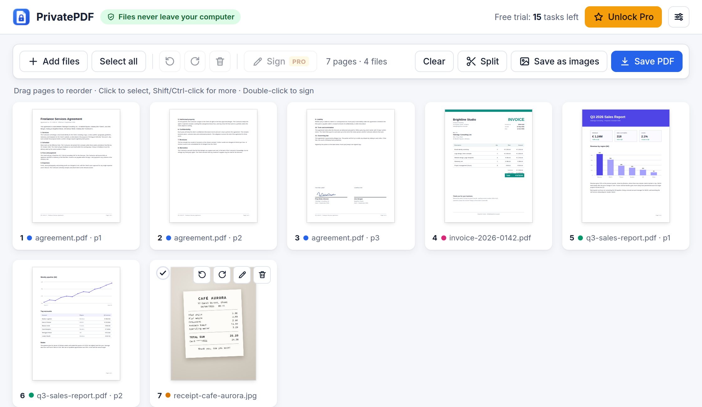The height and width of the screenshot is (407, 702).
Task: Open the Sign PRO tool
Action: (280, 61)
